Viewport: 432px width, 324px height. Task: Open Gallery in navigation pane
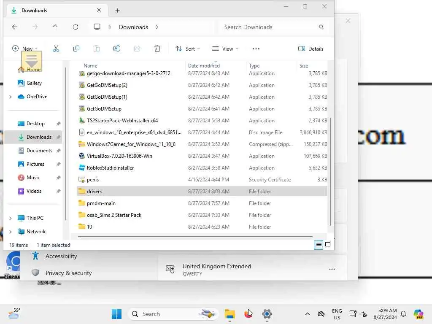coord(34,83)
